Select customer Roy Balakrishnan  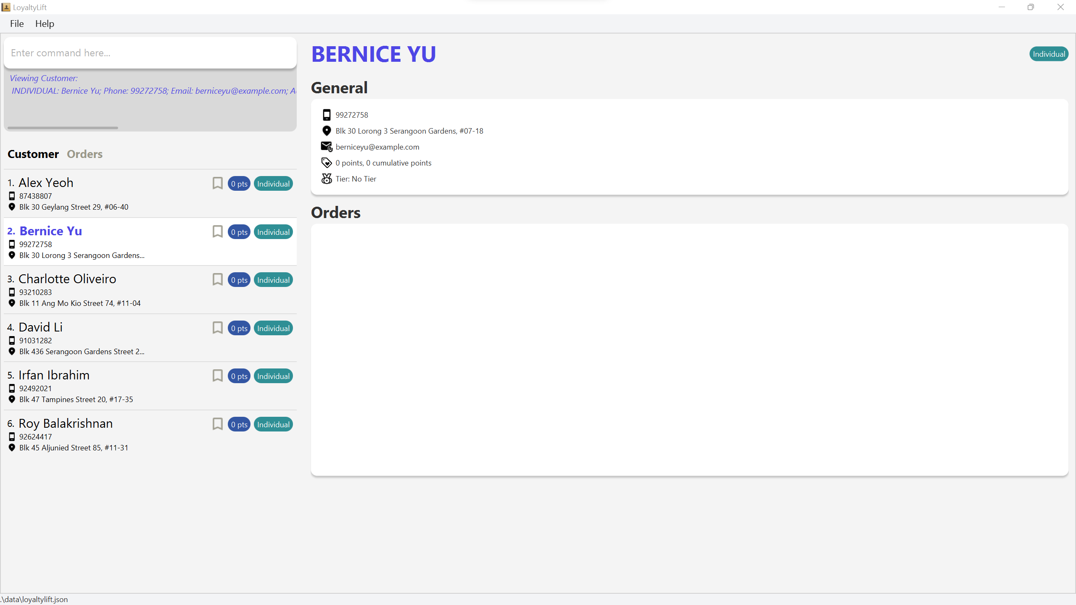pos(150,434)
